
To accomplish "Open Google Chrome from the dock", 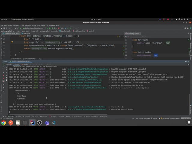I will (x=4, y=123).
